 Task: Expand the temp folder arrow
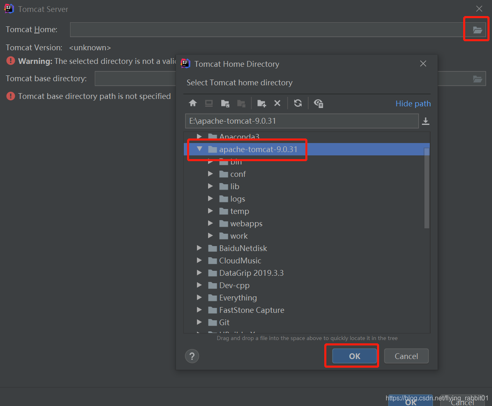click(x=210, y=211)
